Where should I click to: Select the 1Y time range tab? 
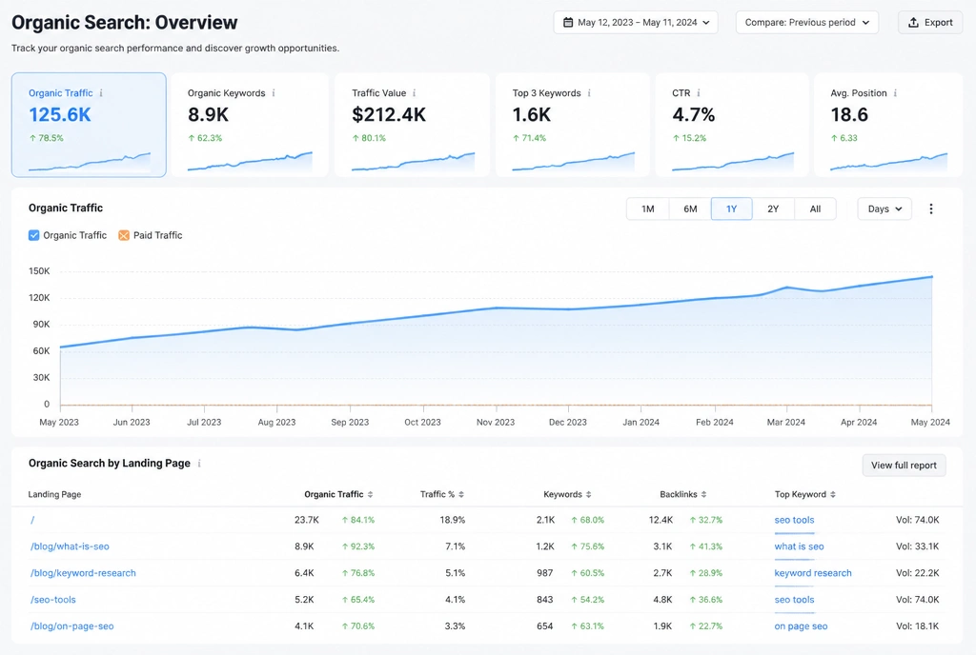[x=731, y=208]
